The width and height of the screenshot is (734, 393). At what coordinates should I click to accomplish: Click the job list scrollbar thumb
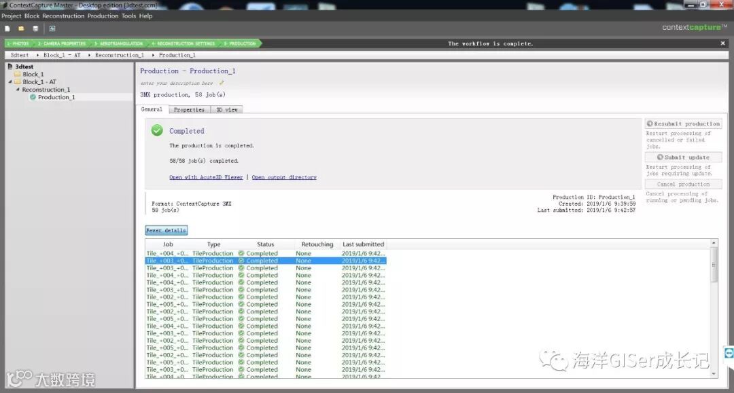pos(714,265)
